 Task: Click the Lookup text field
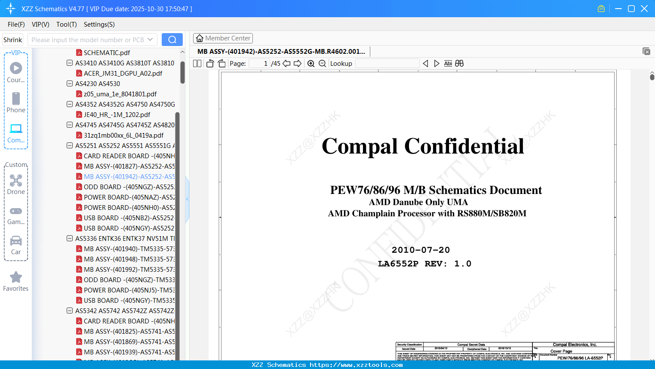pos(387,64)
